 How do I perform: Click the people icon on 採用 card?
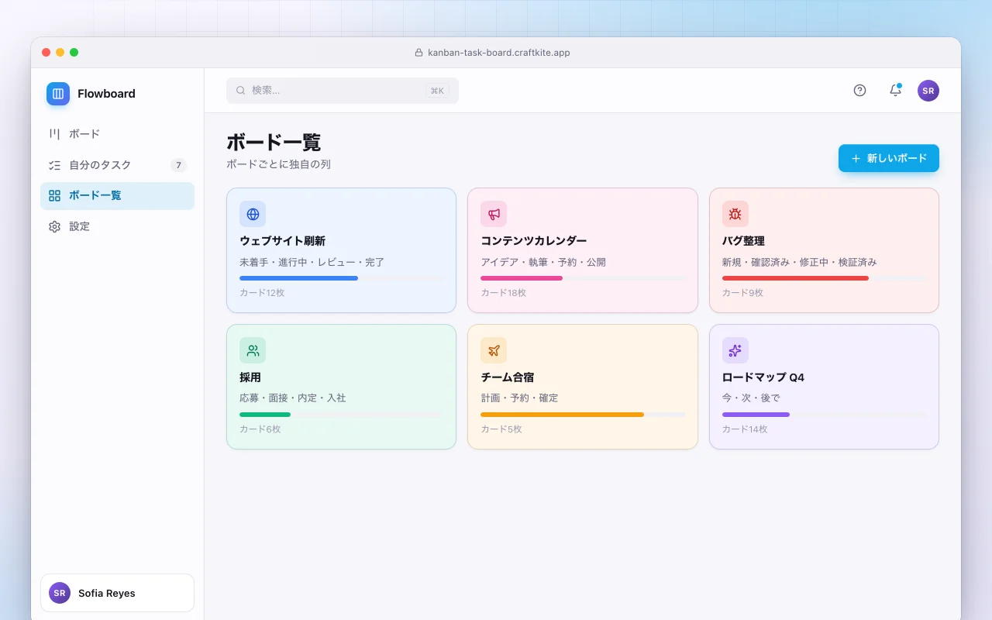pyautogui.click(x=253, y=350)
